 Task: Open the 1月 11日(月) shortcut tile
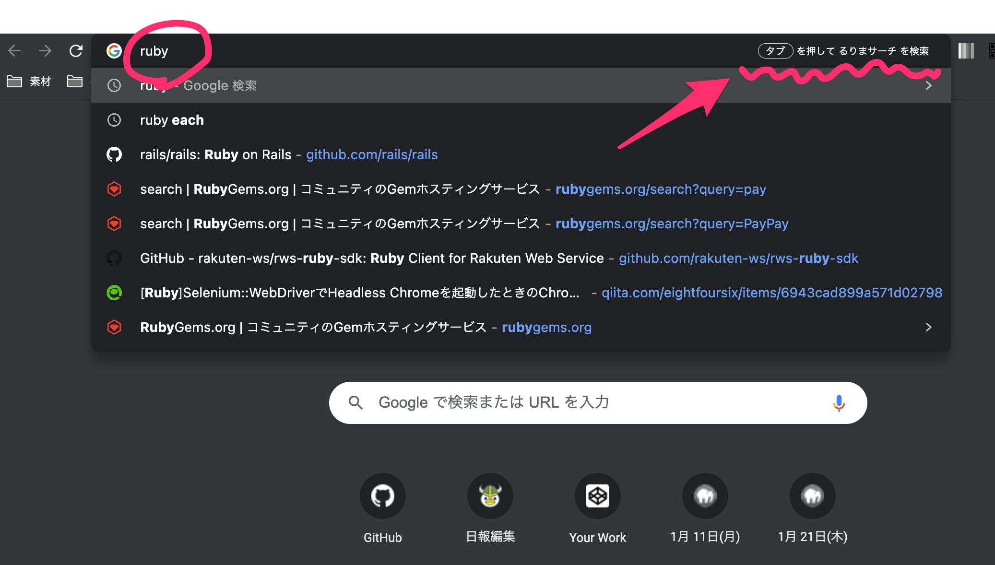click(705, 509)
